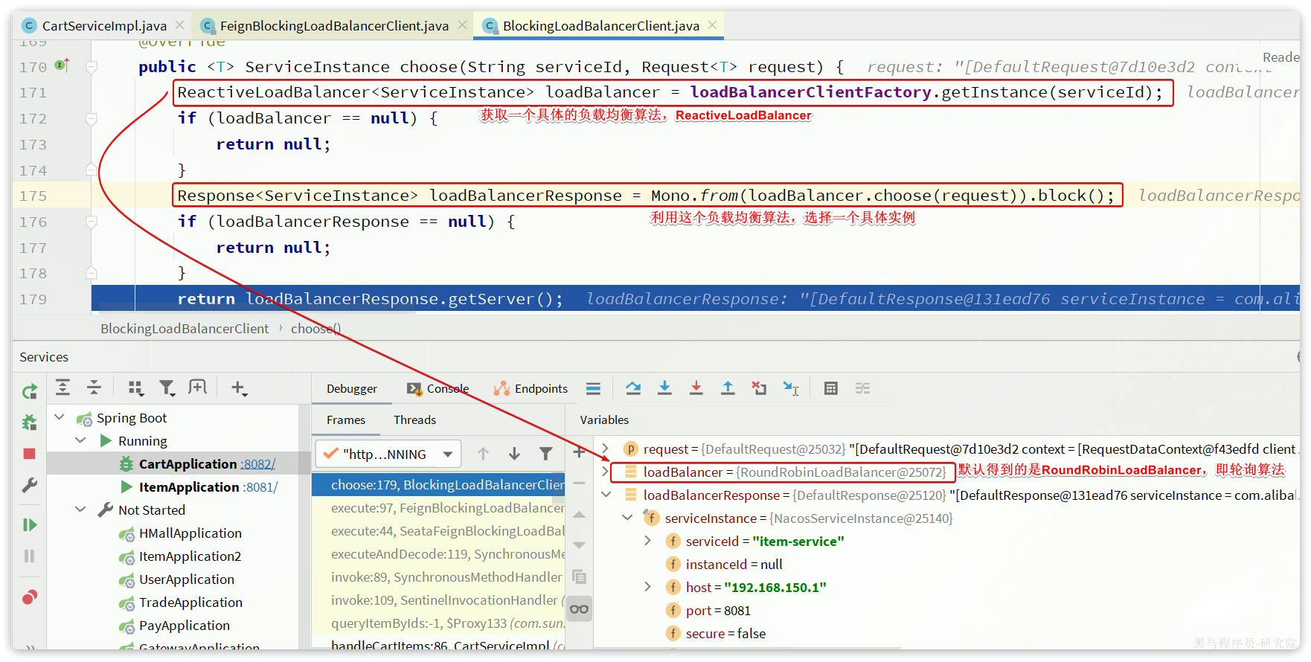Rerun the service with green arrow icon

tap(30, 391)
